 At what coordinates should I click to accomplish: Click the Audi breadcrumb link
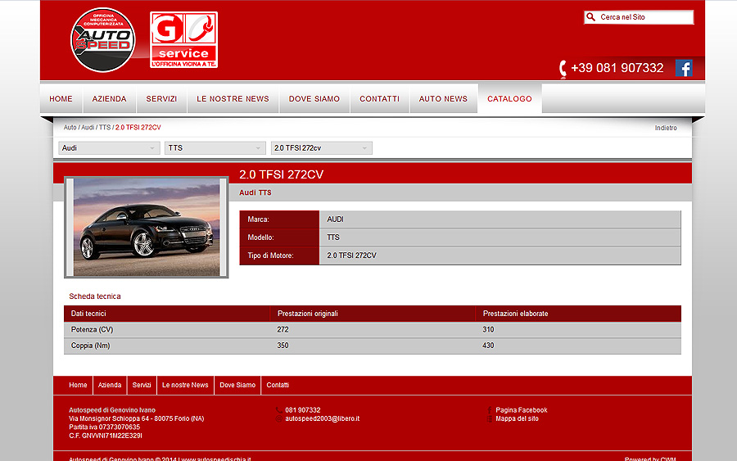(88, 128)
